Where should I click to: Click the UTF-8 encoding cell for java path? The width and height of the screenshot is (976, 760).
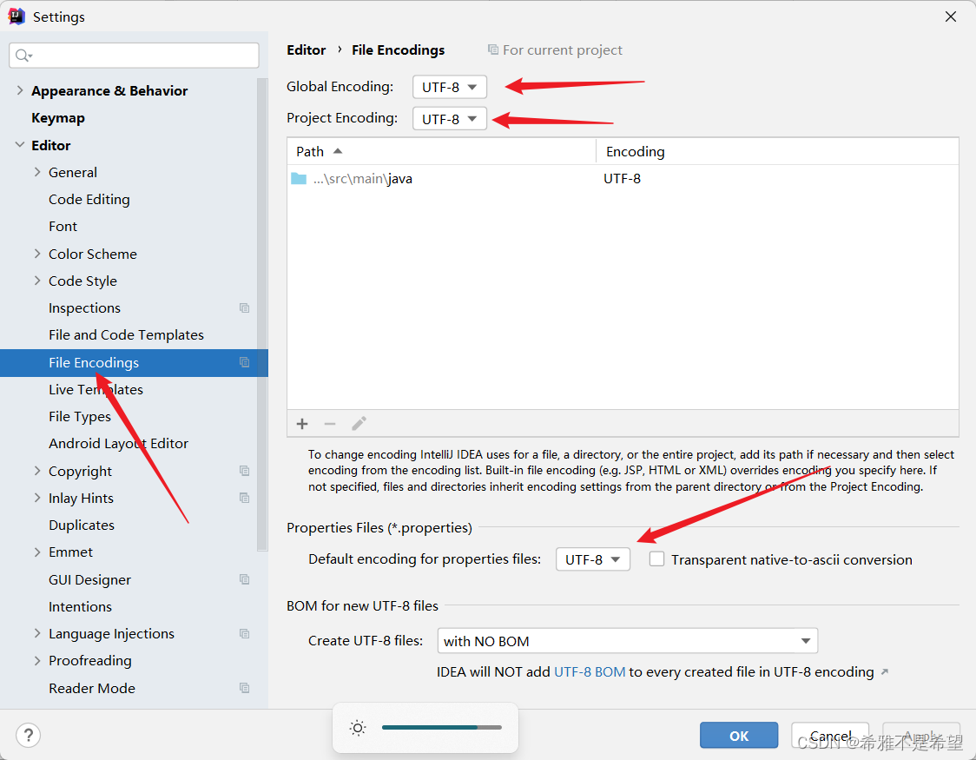pos(623,179)
